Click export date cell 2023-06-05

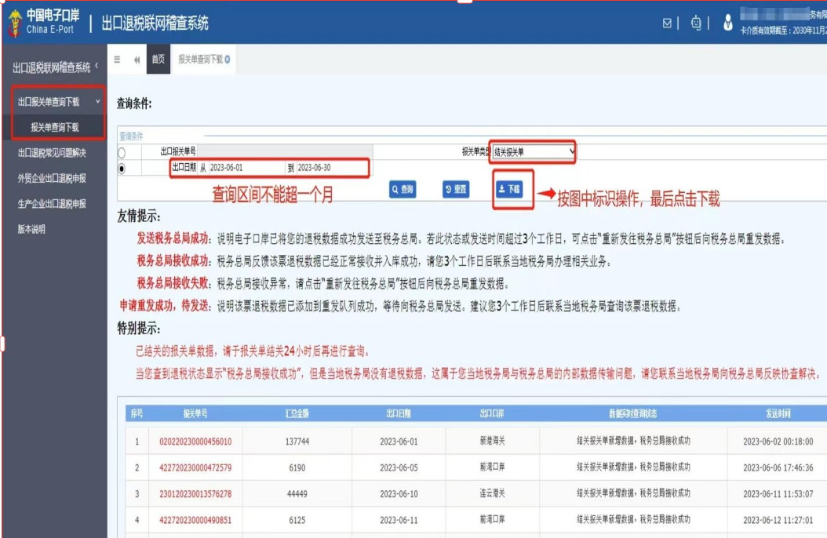[399, 467]
